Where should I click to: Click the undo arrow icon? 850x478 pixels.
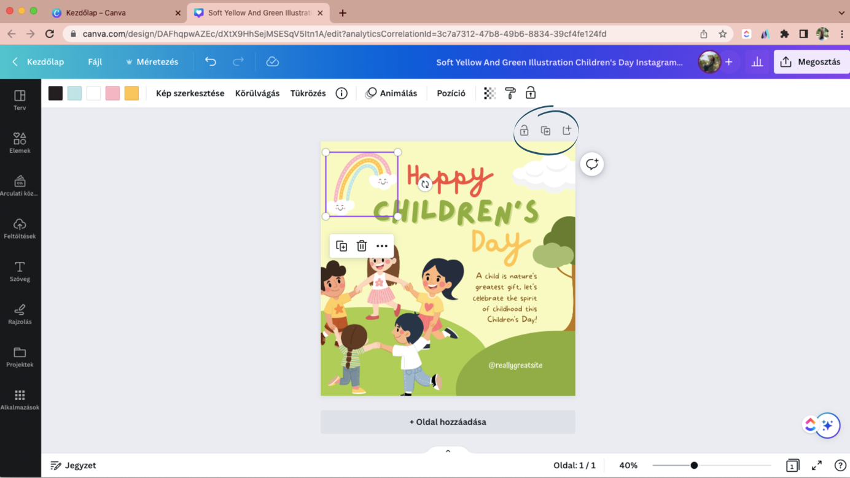click(x=211, y=62)
